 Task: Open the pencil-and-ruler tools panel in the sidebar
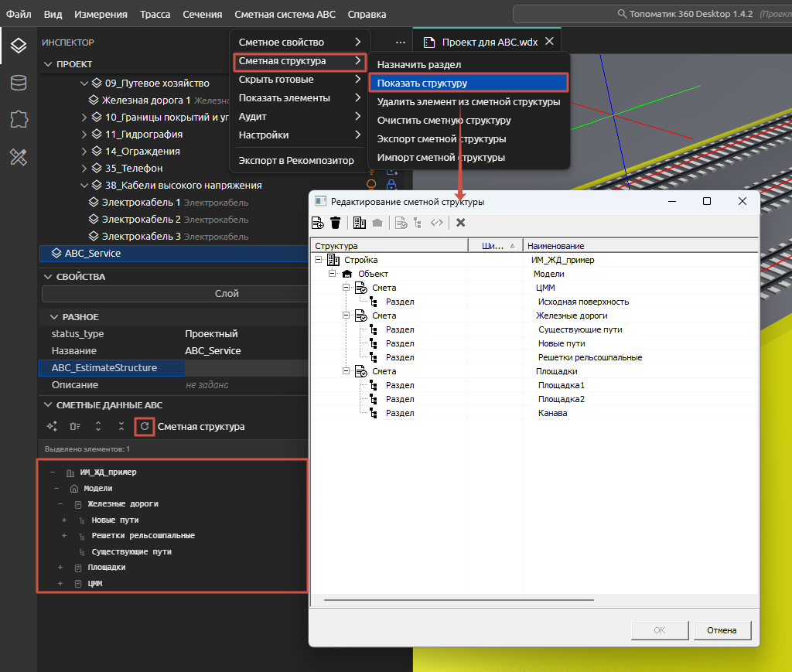tap(19, 157)
